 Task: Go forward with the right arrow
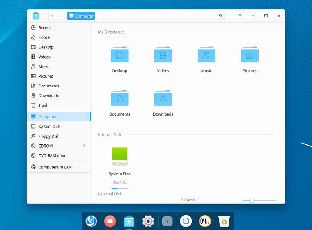(x=60, y=16)
